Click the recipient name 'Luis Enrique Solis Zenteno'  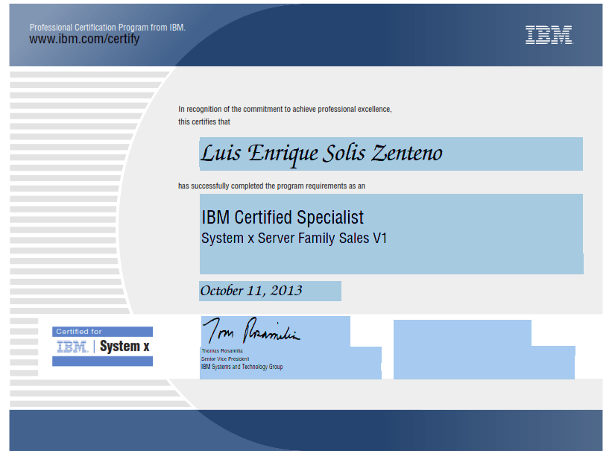point(321,154)
